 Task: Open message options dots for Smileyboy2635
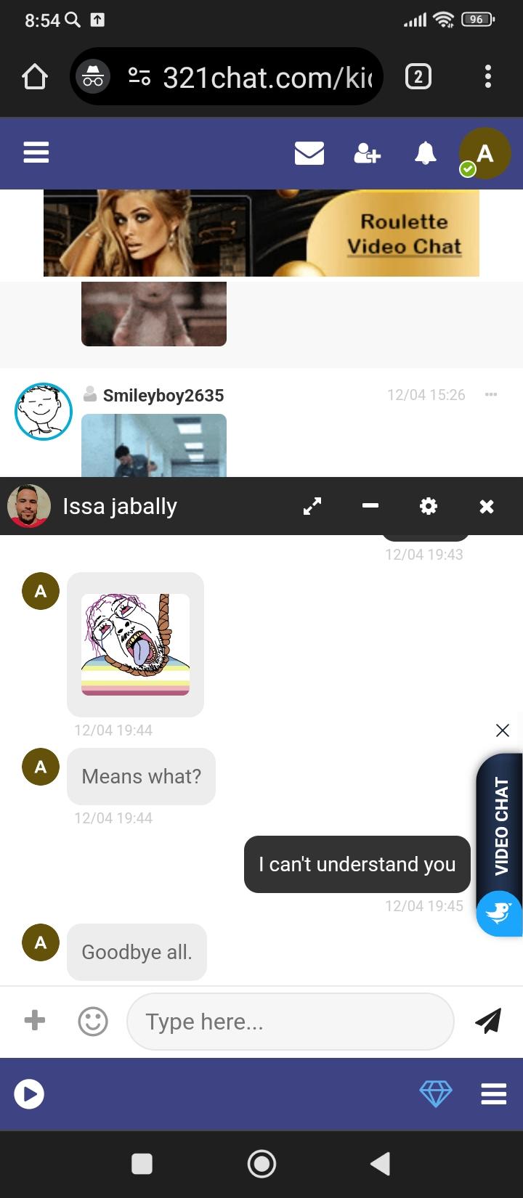click(x=491, y=395)
